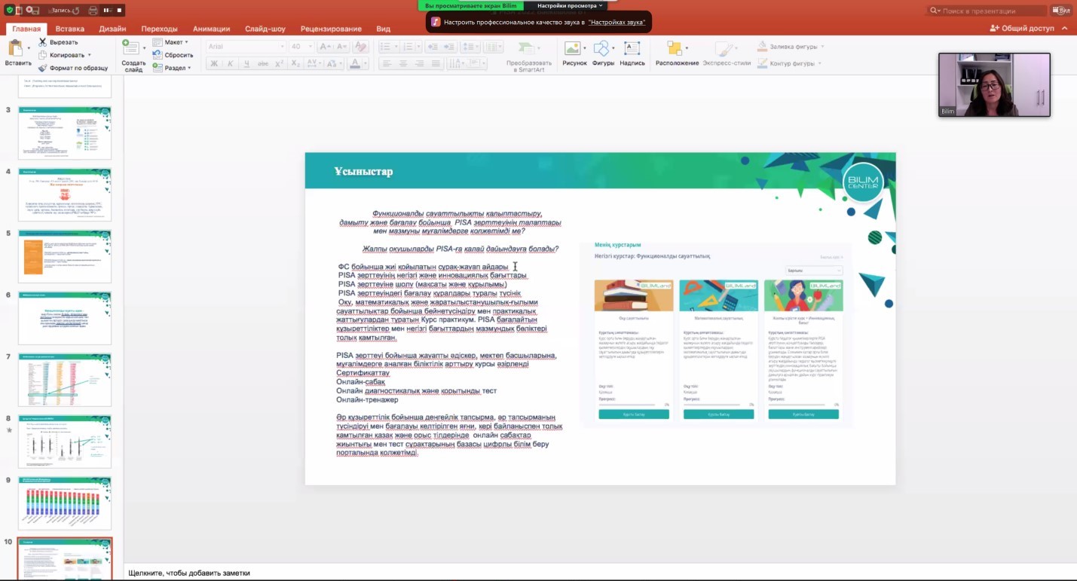Click the text "Онлайн-тренажер" on slide

point(367,399)
